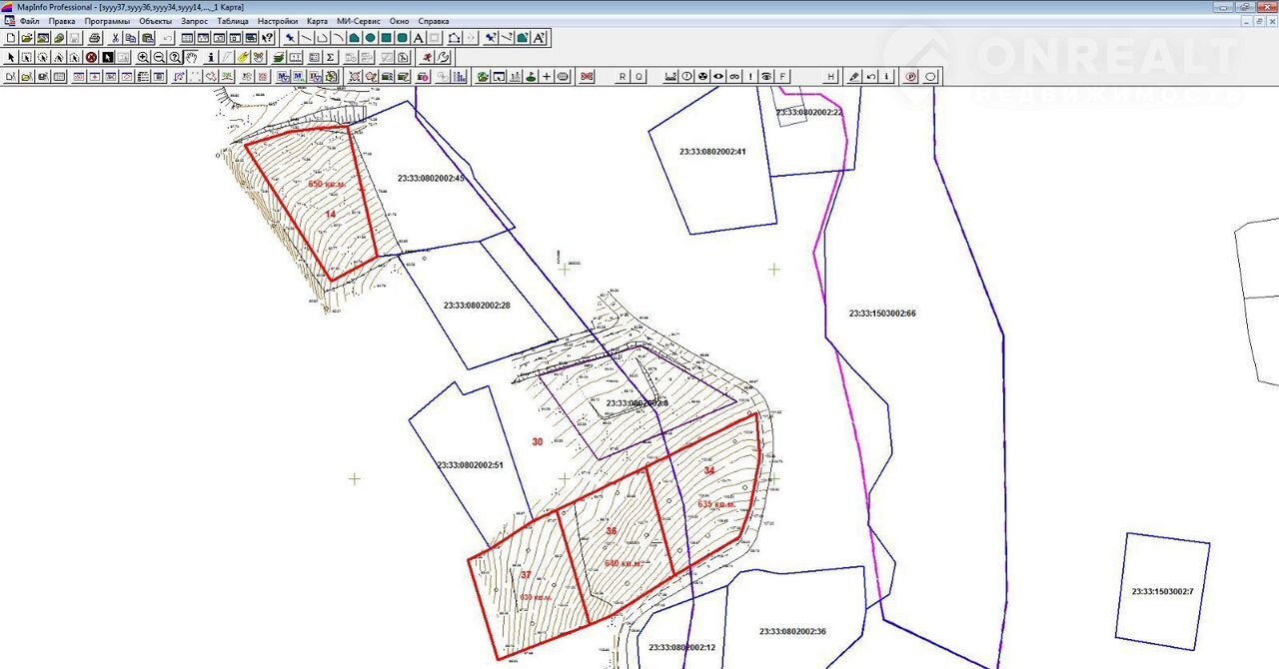The height and width of the screenshot is (669, 1279).
Task: Select the arrow Select tool
Action: pyautogui.click(x=11, y=57)
